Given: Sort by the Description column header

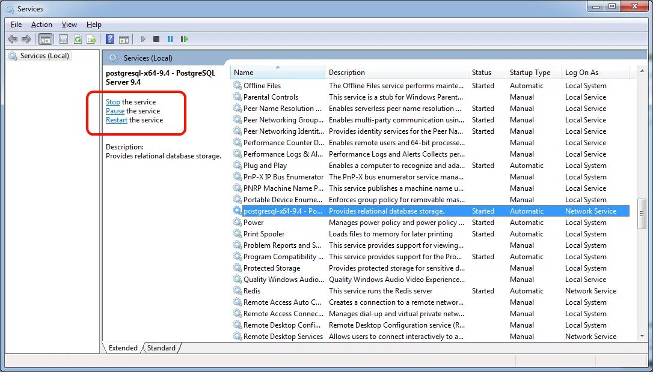Looking at the screenshot, I should pos(396,73).
